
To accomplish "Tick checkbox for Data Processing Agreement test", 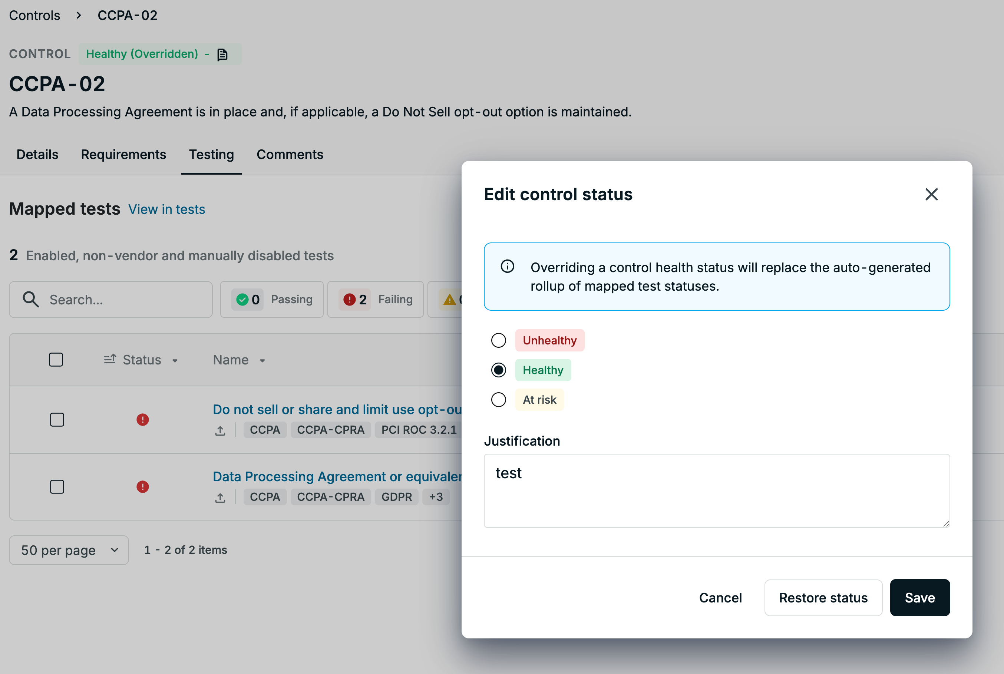I will [57, 486].
